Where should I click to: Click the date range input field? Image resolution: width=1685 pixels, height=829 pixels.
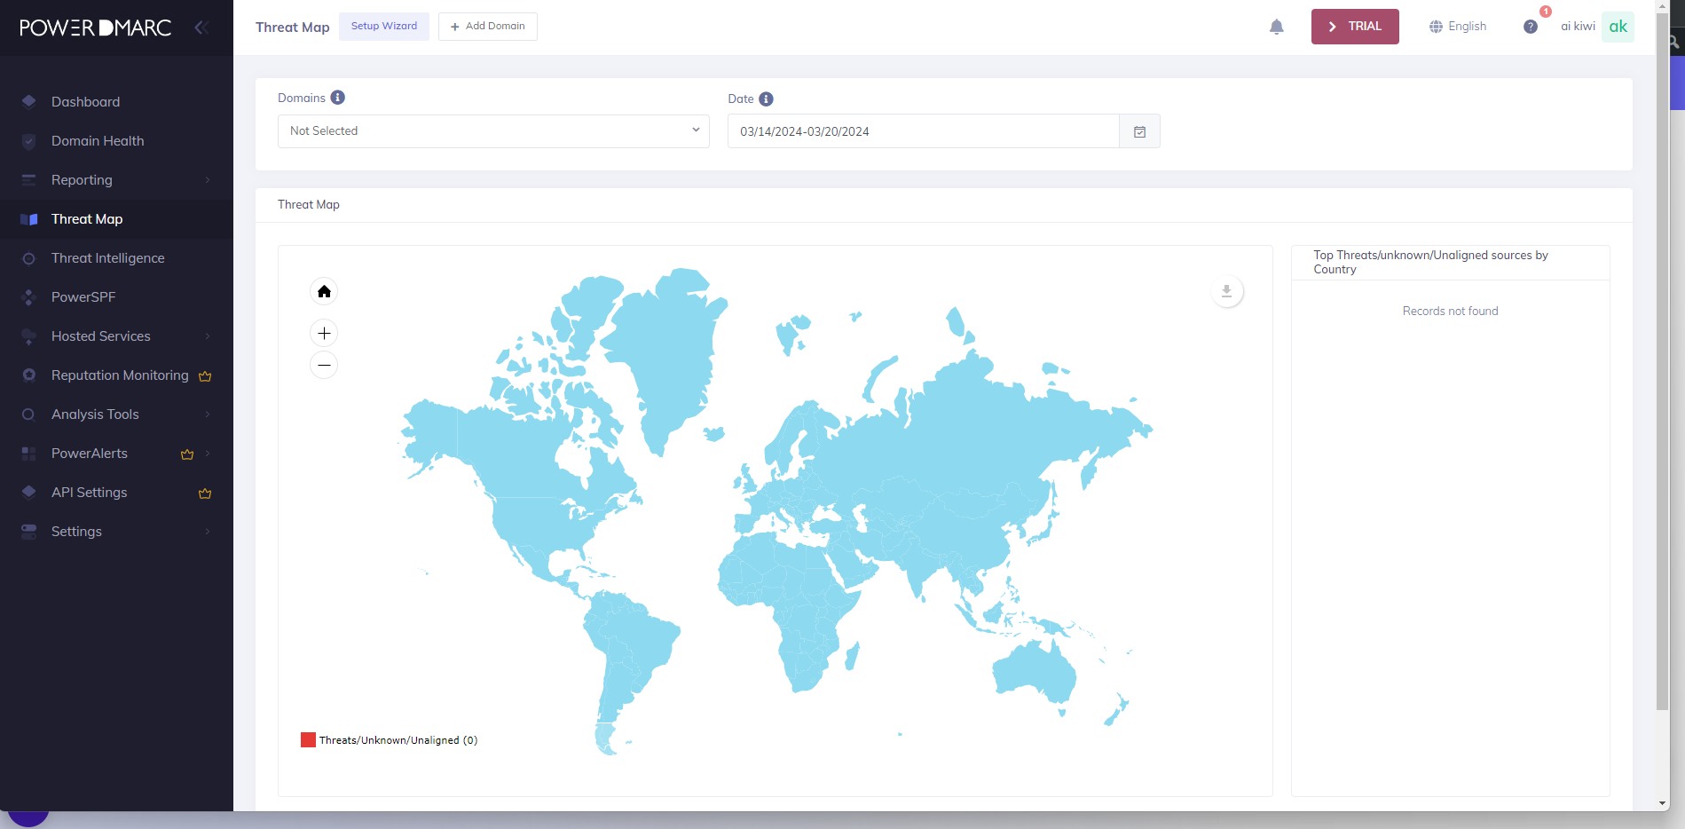tap(923, 131)
